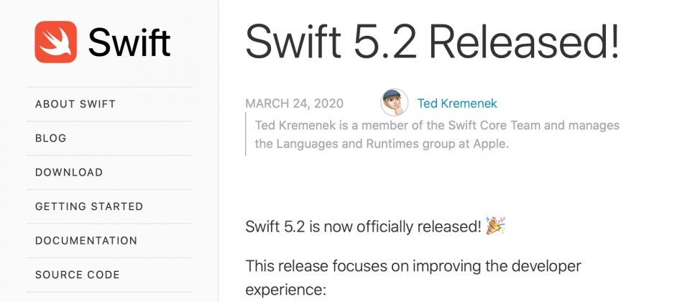Click the Swift 5.2 Released! heading
The image size is (690, 302).
tap(432, 42)
